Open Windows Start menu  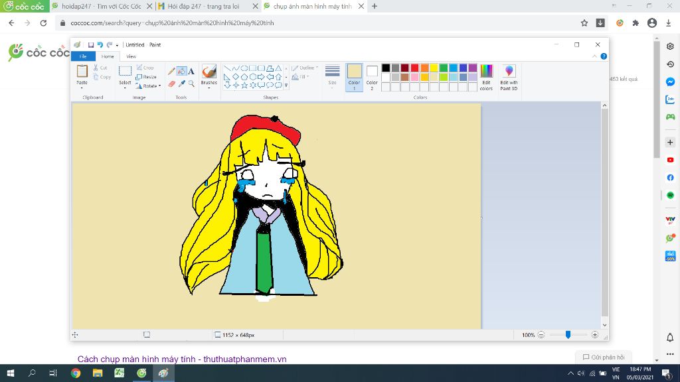pyautogui.click(x=11, y=373)
